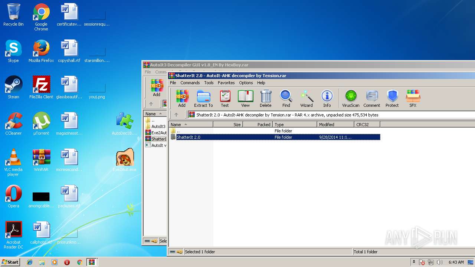The height and width of the screenshot is (267, 475).
Task: Select Opera desktop icon
Action: point(13,197)
